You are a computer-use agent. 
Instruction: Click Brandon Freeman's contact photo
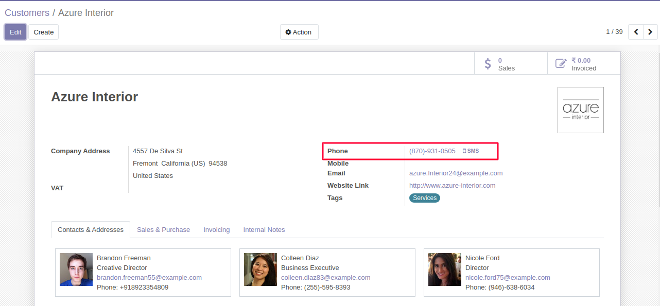point(76,269)
